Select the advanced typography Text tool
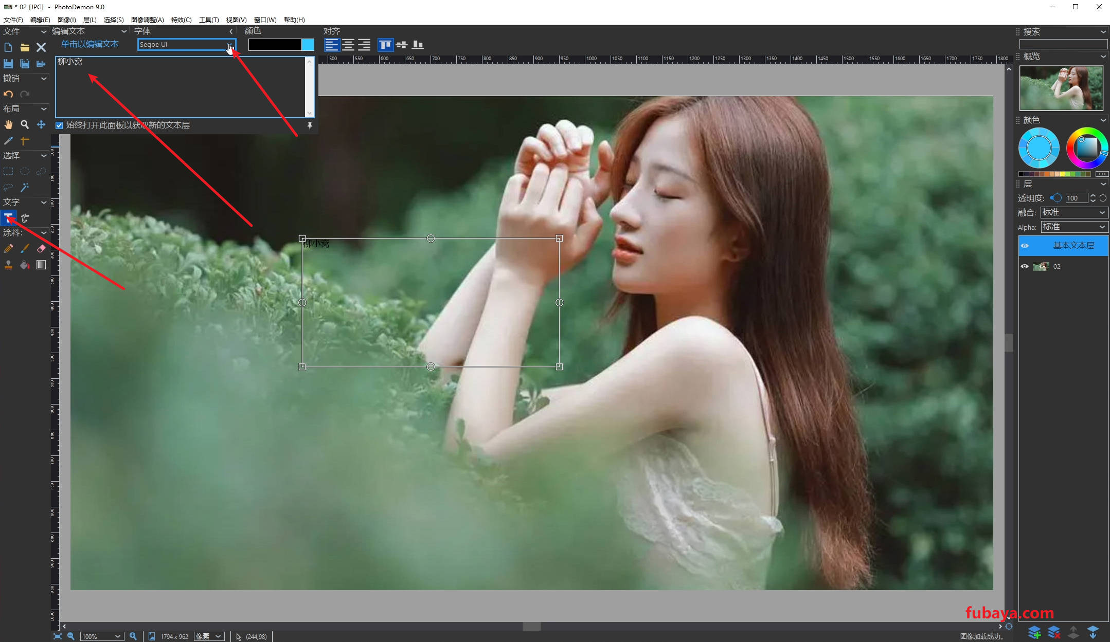This screenshot has width=1110, height=642. tap(25, 218)
